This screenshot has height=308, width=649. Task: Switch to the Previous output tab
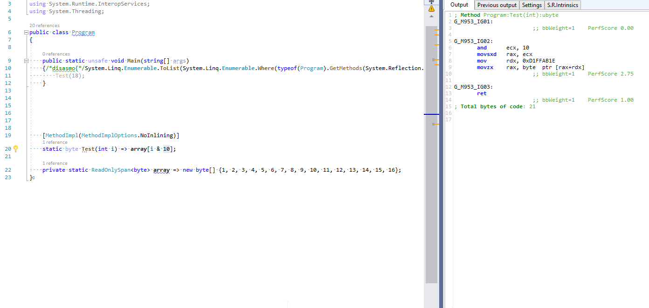click(x=497, y=5)
